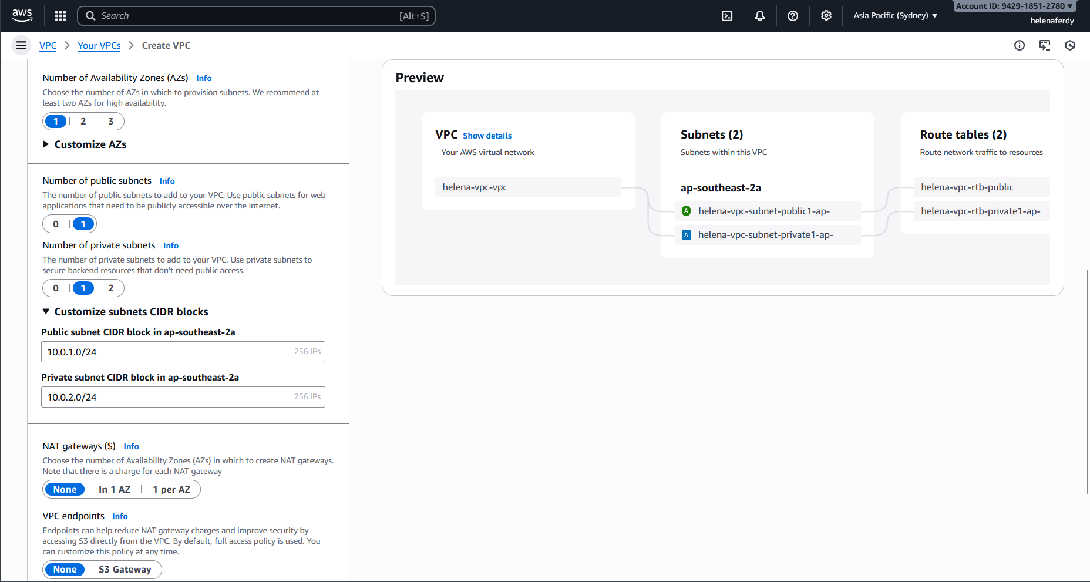Screen dimensions: 1090x582
Task: Toggle the side navigation hamburger menu
Action: coord(21,45)
